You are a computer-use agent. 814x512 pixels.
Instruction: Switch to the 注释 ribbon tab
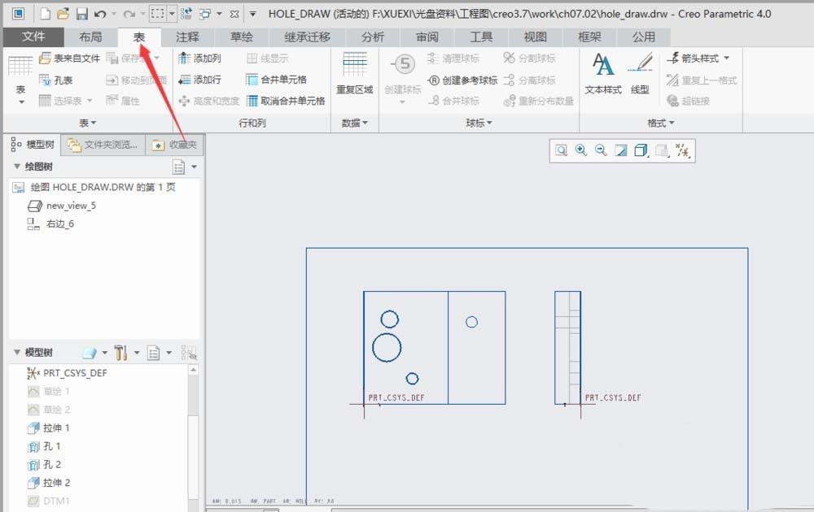pos(187,37)
